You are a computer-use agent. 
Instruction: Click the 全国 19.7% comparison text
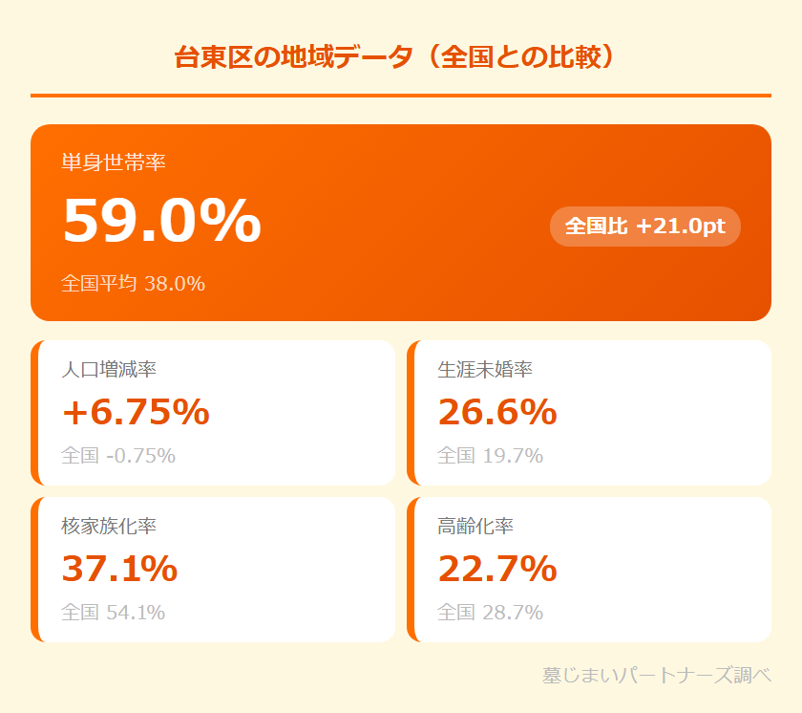pyautogui.click(x=490, y=455)
